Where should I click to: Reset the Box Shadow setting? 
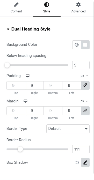click(77, 162)
